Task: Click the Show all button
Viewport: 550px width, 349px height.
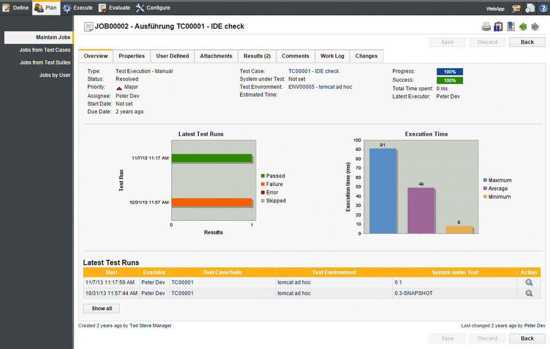Action: coord(101,309)
